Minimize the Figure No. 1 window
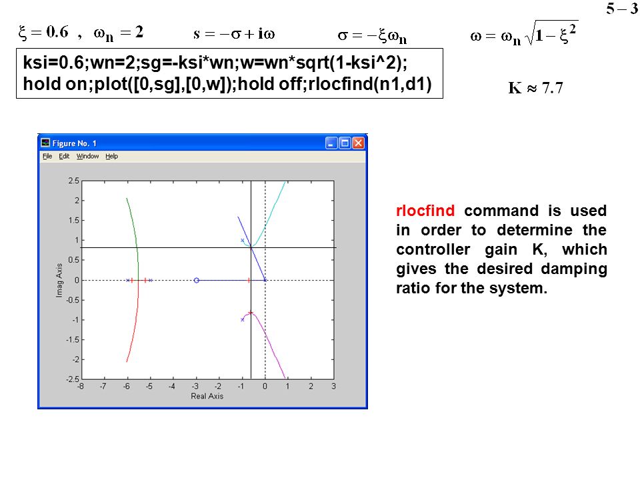This screenshot has height=480, width=640. point(331,143)
